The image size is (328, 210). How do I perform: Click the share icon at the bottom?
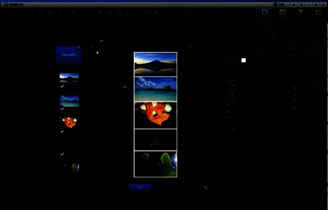(x=205, y=187)
